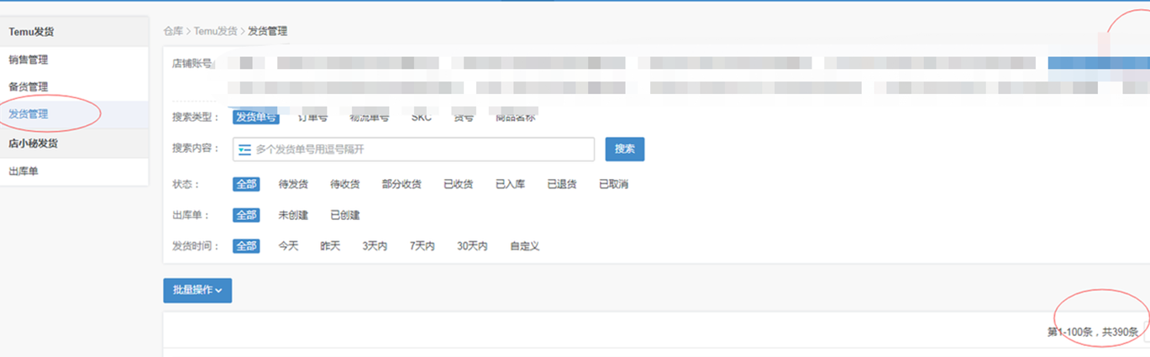Open 销售管理 in the sidebar
Viewport: 1150px width, 357px height.
pyautogui.click(x=29, y=60)
